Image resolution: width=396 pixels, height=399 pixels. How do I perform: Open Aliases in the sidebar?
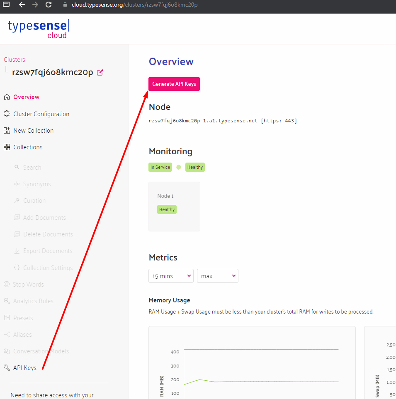click(x=23, y=335)
